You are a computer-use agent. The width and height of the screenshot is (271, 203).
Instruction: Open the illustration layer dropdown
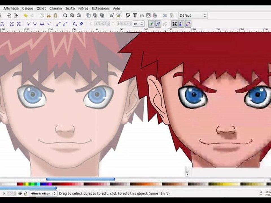pyautogui.click(x=43, y=193)
